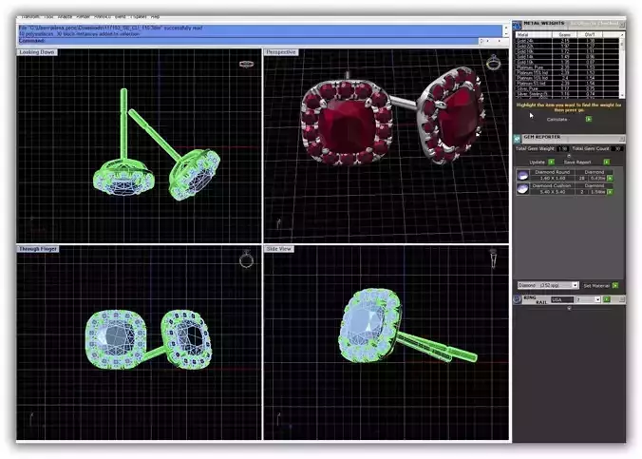Click the Gem Reporter panel icon
This screenshot has height=459, width=642.
[518, 139]
